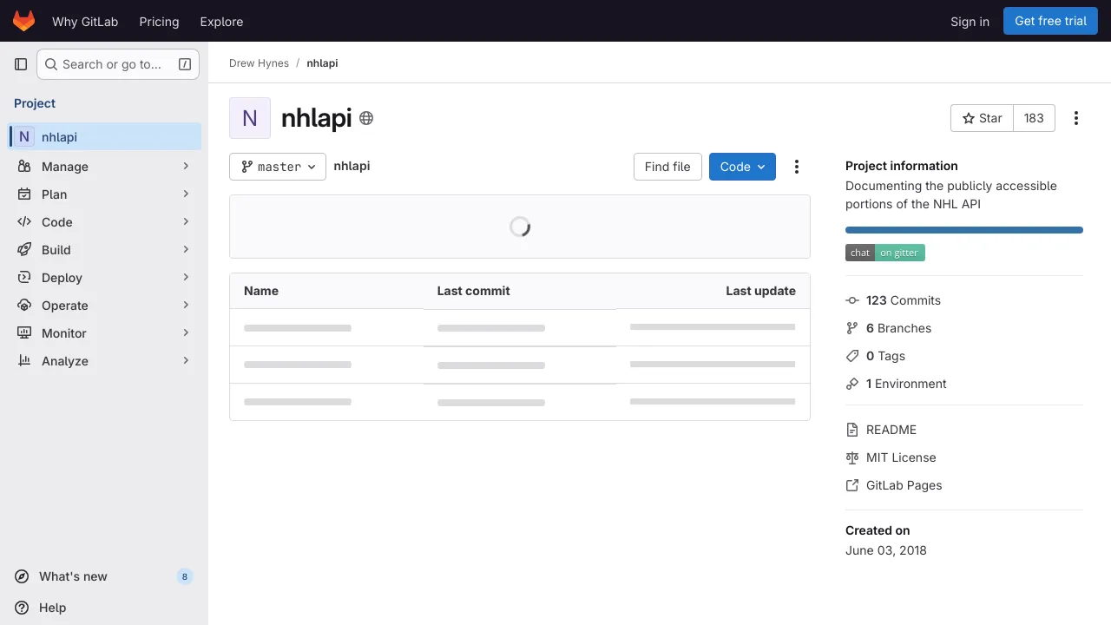Click the N icon for nhlapi in sidebar
Image resolution: width=1111 pixels, height=625 pixels.
[x=24, y=136]
